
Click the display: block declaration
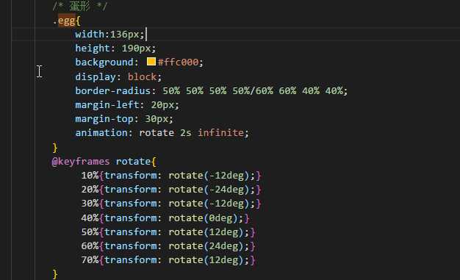118,77
